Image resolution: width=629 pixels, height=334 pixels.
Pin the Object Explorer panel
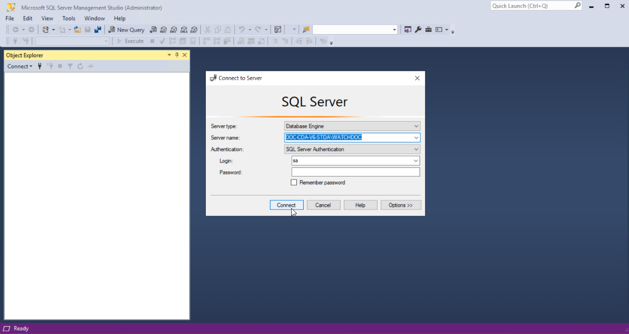coord(177,55)
